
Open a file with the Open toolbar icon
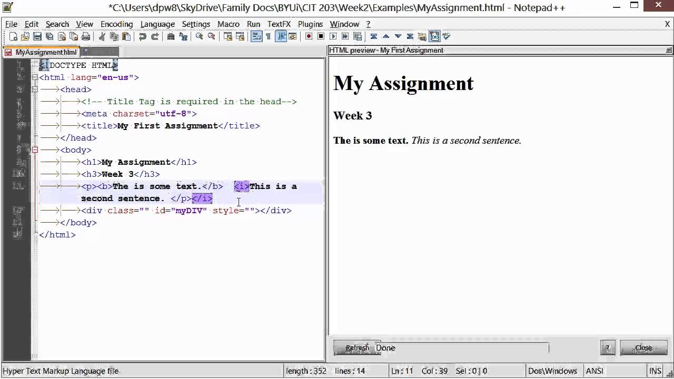[25, 36]
